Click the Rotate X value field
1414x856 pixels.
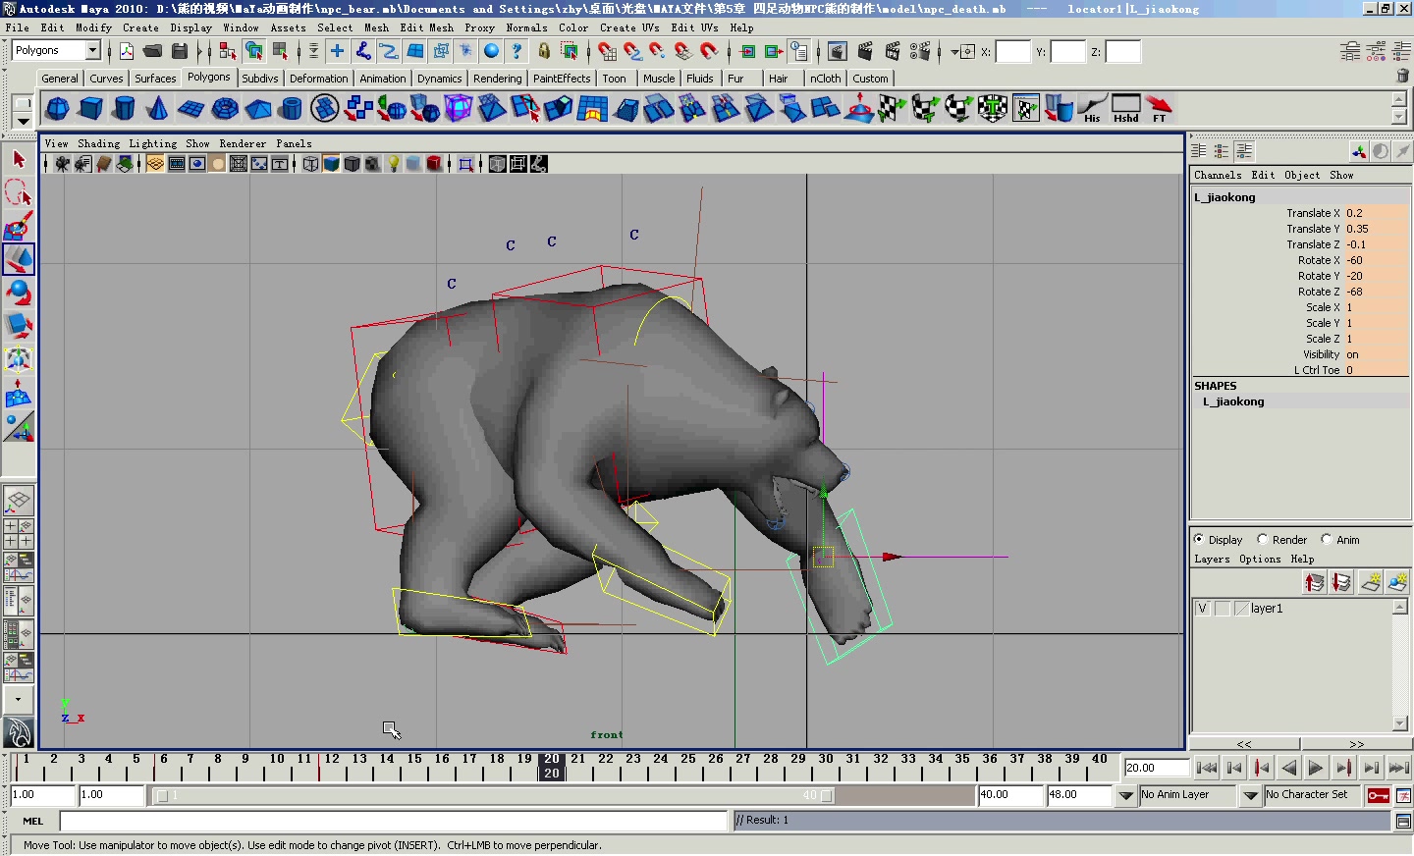(1376, 260)
